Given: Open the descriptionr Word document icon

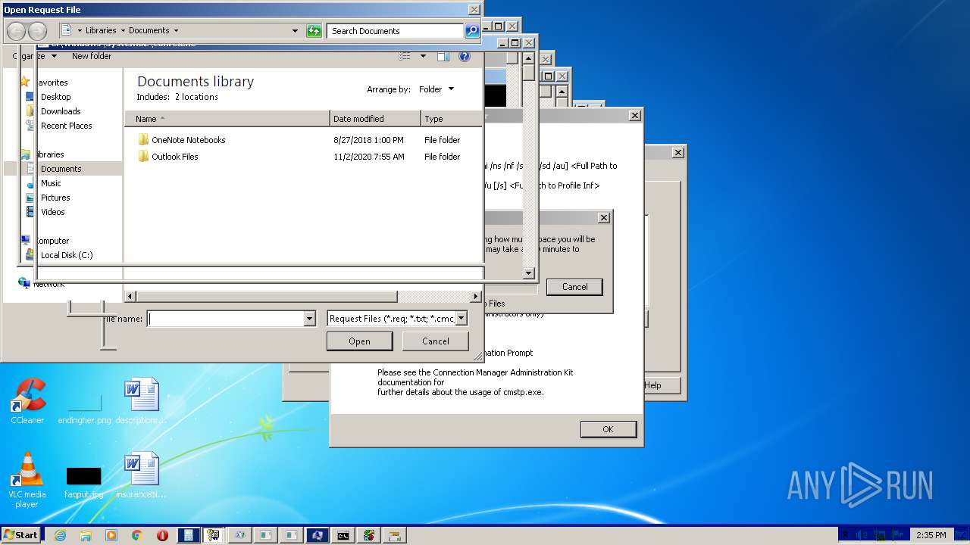Looking at the screenshot, I should tap(141, 401).
